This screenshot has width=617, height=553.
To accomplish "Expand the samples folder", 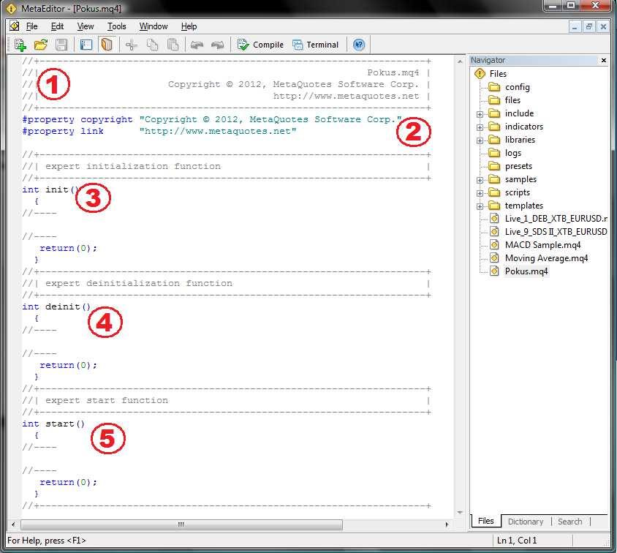I will tap(480, 180).
